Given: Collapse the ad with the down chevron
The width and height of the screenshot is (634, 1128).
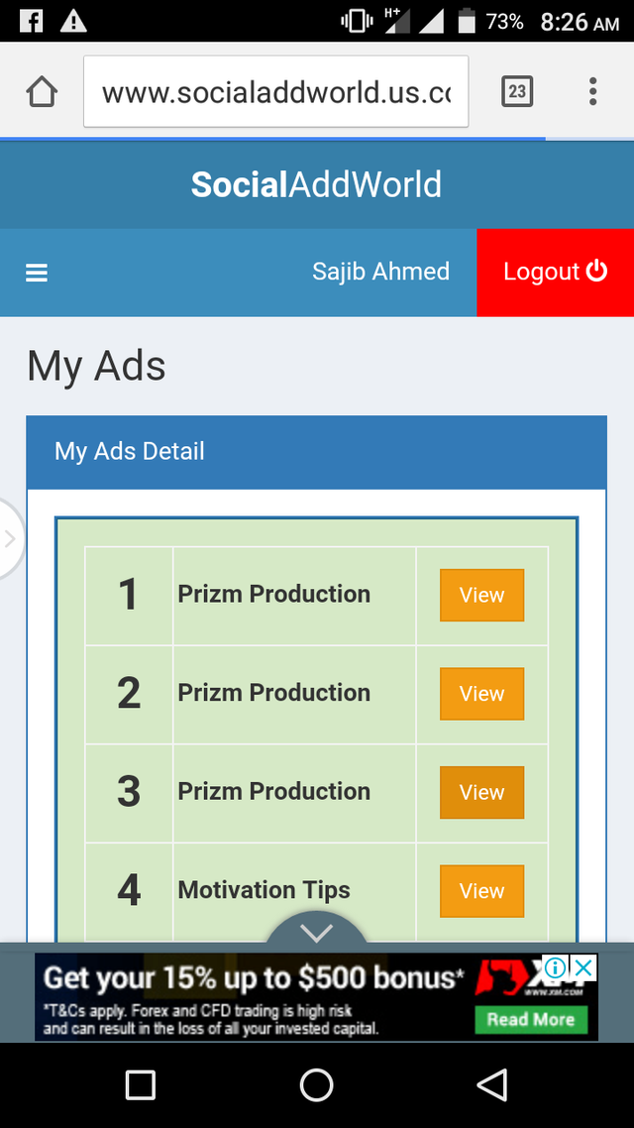Looking at the screenshot, I should 316,930.
